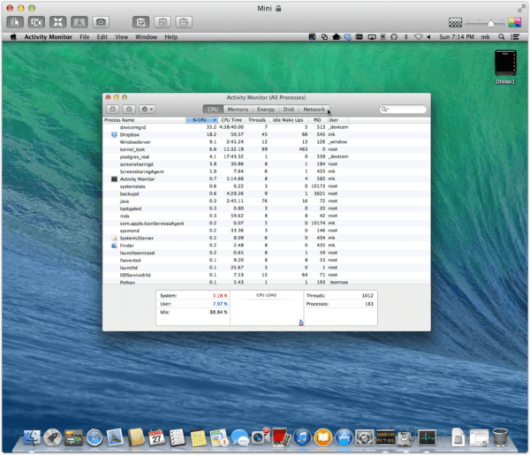Screen dimensions: 530x455
Task: Click the share screen mode toolbar icon
Action: tap(36, 22)
